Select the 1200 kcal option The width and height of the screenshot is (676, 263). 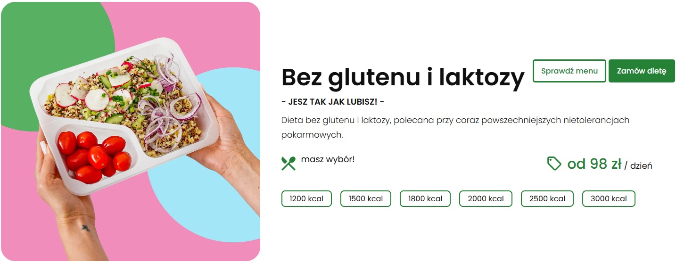click(x=306, y=198)
